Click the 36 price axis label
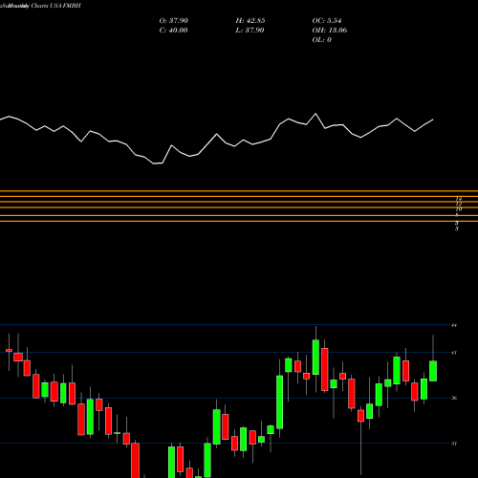 (454, 398)
